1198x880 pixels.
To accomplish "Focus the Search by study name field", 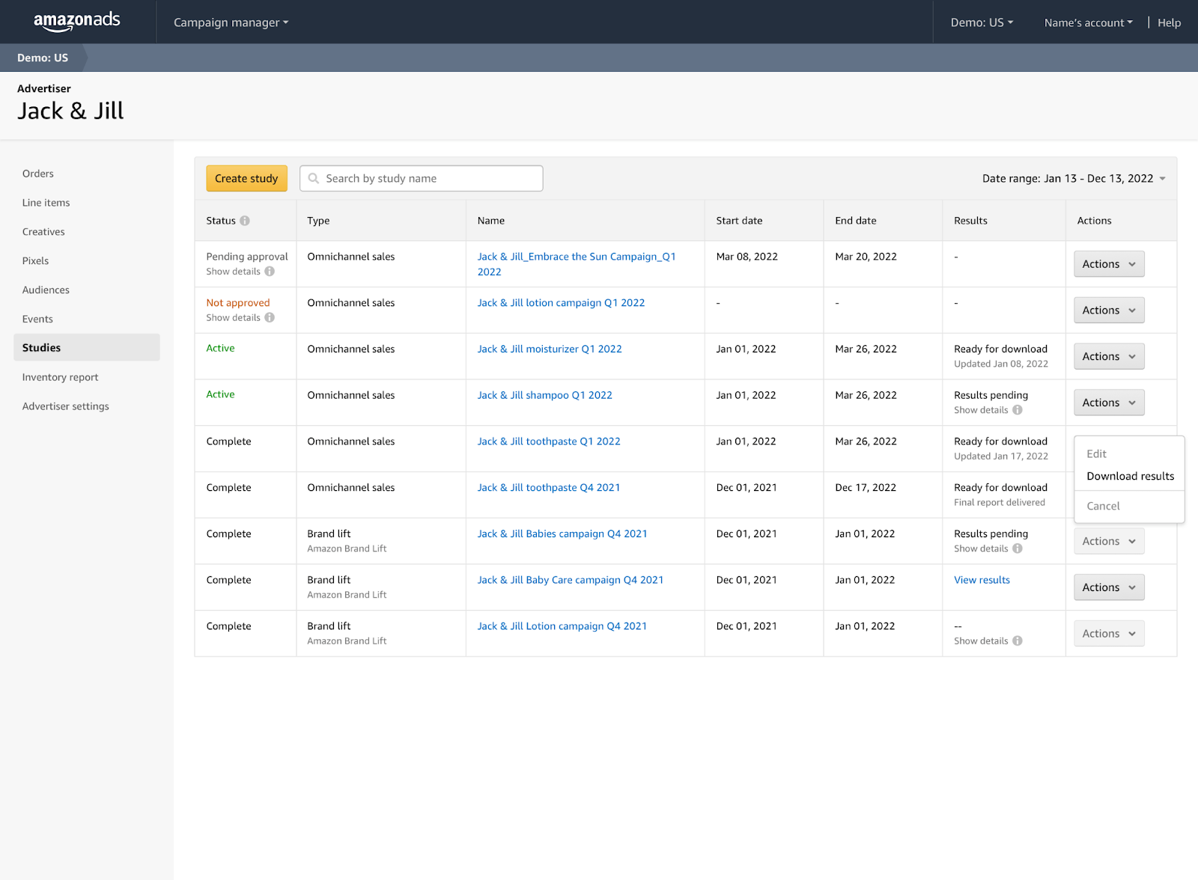I will click(x=431, y=179).
